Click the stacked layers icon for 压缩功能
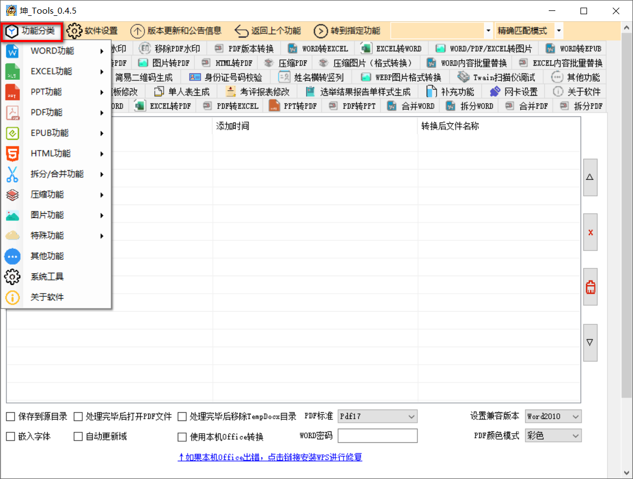633x479 pixels. [x=13, y=195]
